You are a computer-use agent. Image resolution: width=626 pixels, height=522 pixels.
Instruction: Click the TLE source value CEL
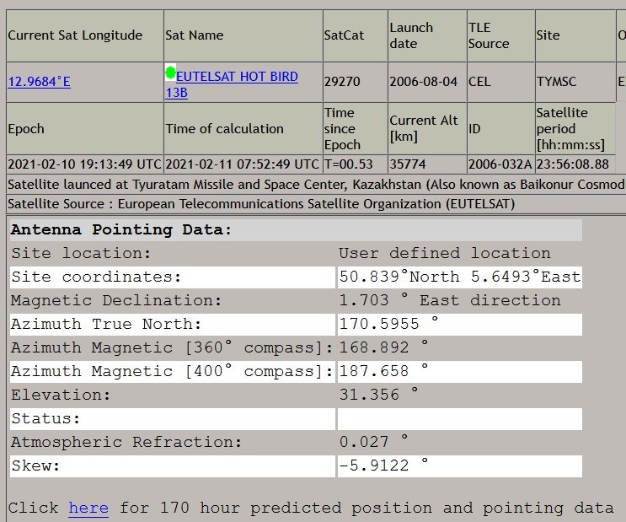point(479,82)
